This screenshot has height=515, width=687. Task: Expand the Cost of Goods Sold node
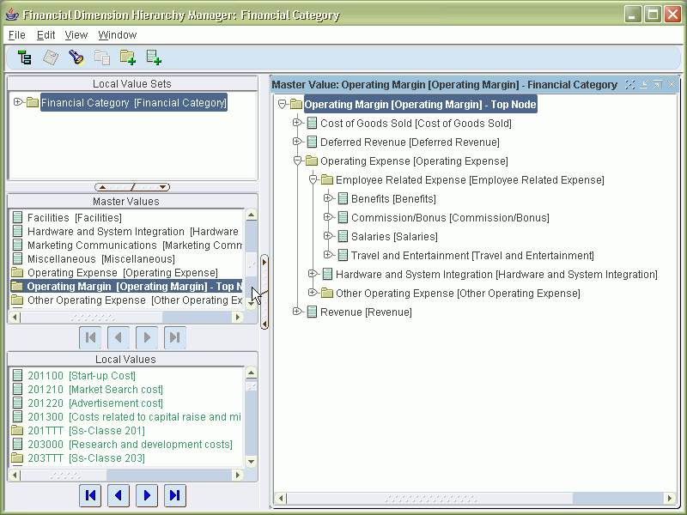click(297, 123)
